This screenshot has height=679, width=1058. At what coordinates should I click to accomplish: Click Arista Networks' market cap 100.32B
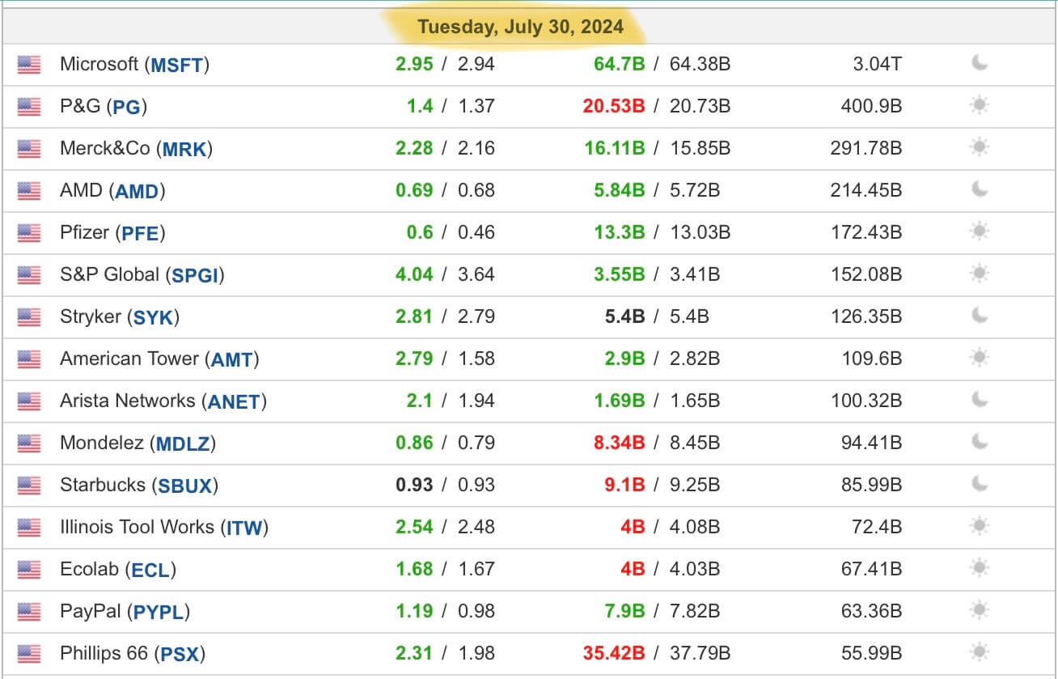(x=865, y=400)
